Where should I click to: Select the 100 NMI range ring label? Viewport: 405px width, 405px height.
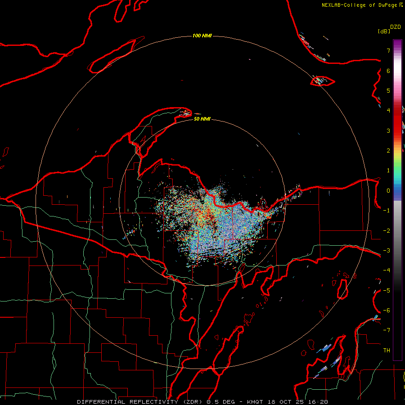pos(202,36)
